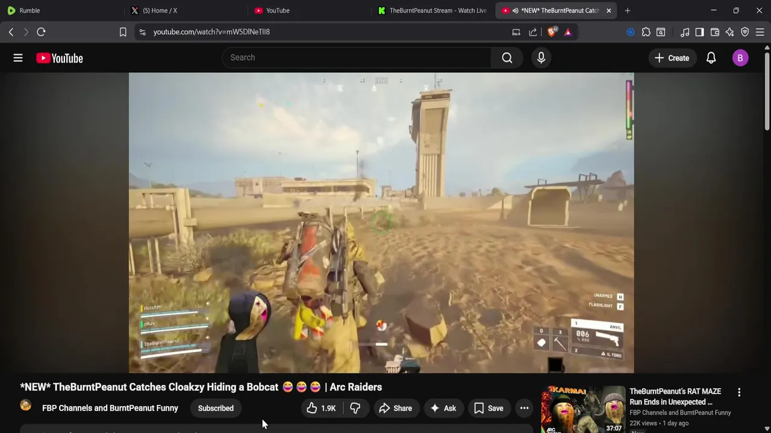Screen dimensions: 771x433
Task: Click the install app icon in address bar
Action: [x=516, y=32]
